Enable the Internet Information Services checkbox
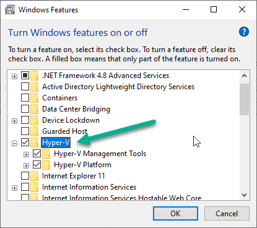Viewport: 257px width, 228px height. pyautogui.click(x=25, y=187)
